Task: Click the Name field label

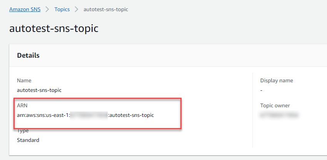Action: coord(24,80)
